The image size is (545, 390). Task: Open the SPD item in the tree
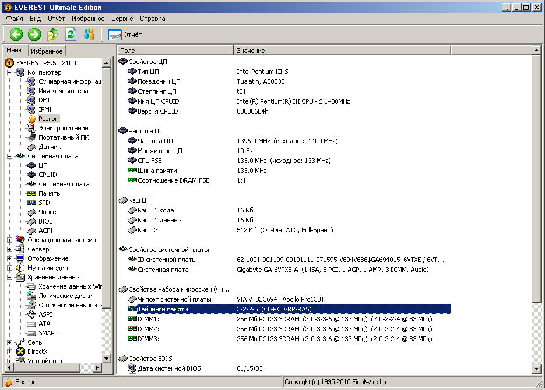point(44,203)
